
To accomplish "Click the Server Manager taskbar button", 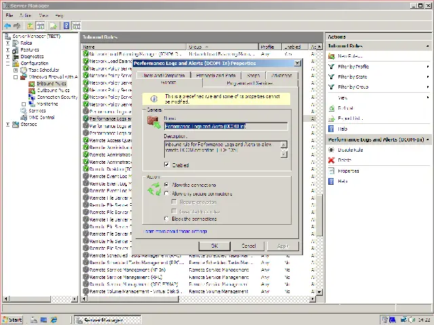I will click(108, 320).
